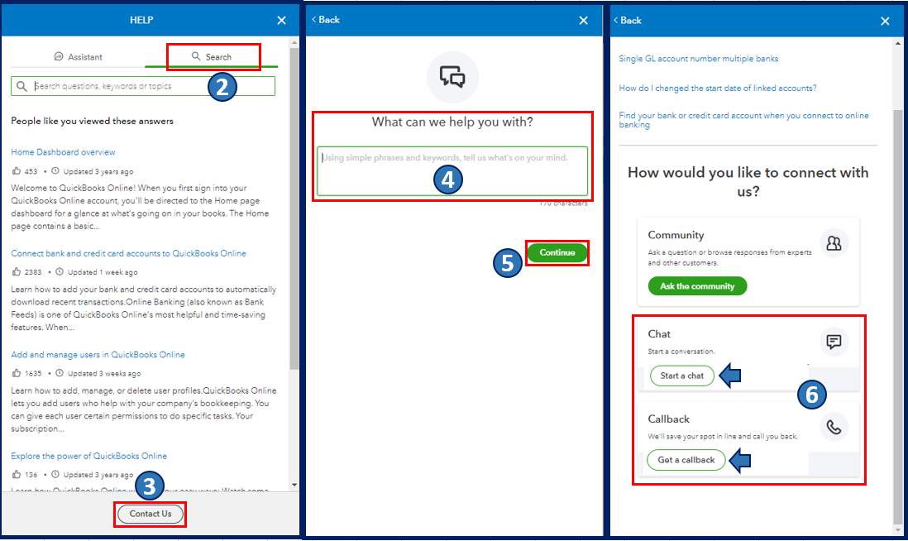This screenshot has width=908, height=541.
Task: Open 'Single GL account number multiple banks' link
Action: [699, 59]
